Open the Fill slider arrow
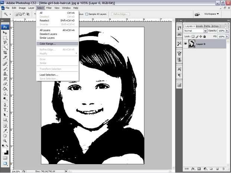Viewport: 231px width, 173px height. 227,36
